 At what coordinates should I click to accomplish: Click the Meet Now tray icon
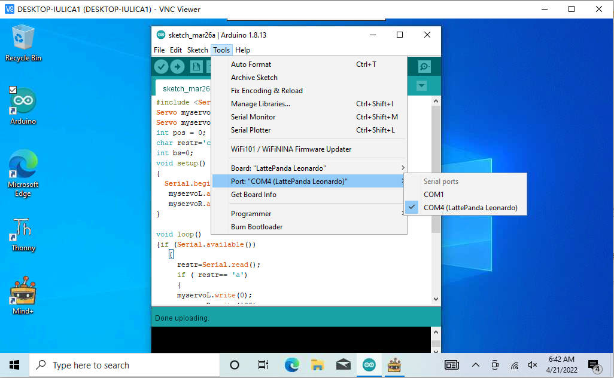[x=495, y=365]
